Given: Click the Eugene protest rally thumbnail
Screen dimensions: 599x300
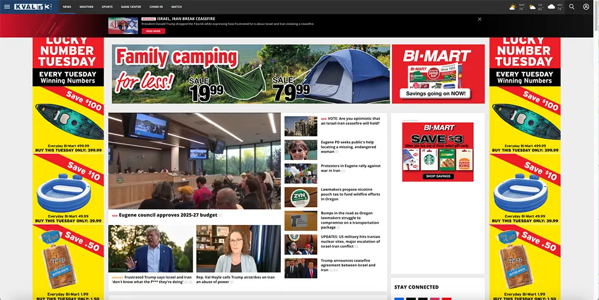Looking at the screenshot, I should click(301, 173).
